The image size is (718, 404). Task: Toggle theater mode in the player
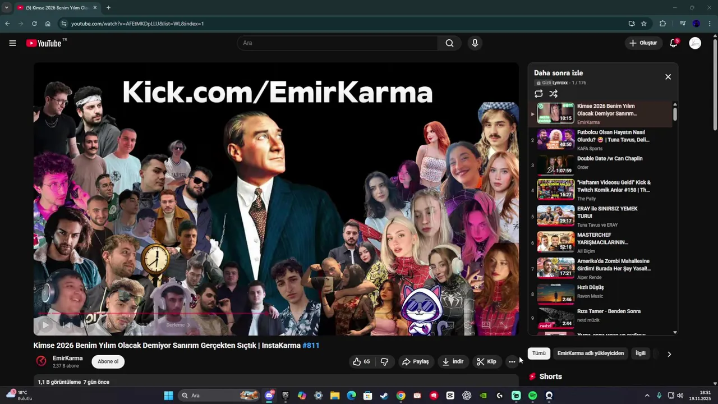point(486,325)
